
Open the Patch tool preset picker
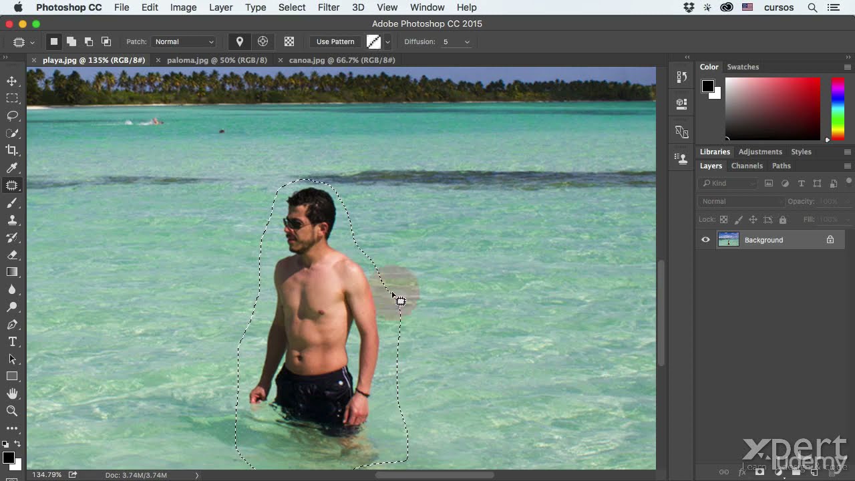(x=23, y=41)
